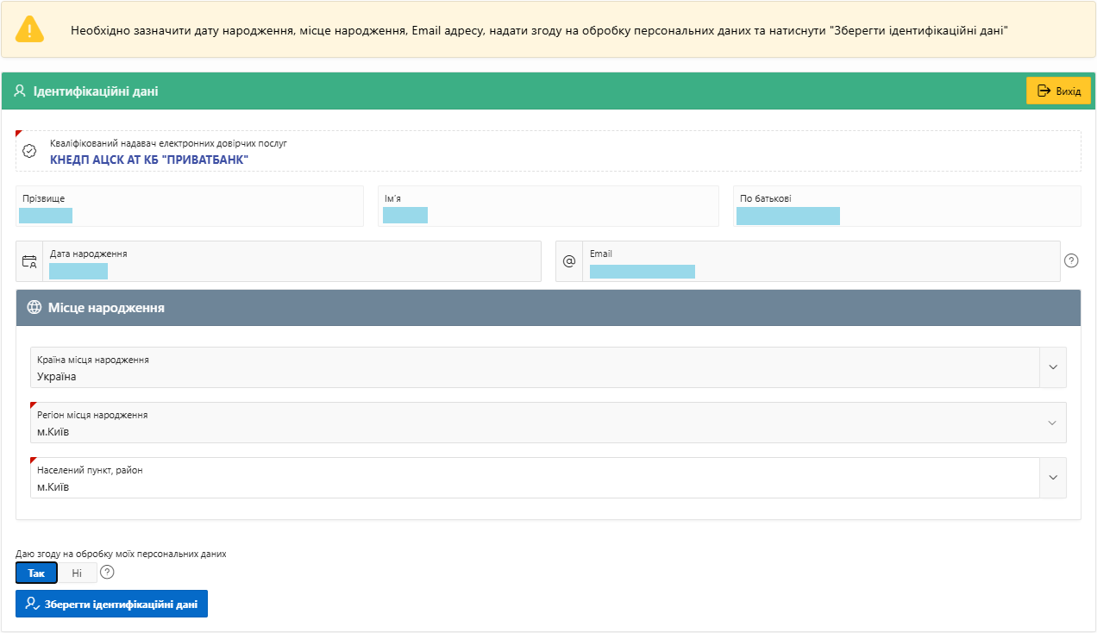
Task: Open the Регіон місця народження dropdown arrow
Action: 1052,423
